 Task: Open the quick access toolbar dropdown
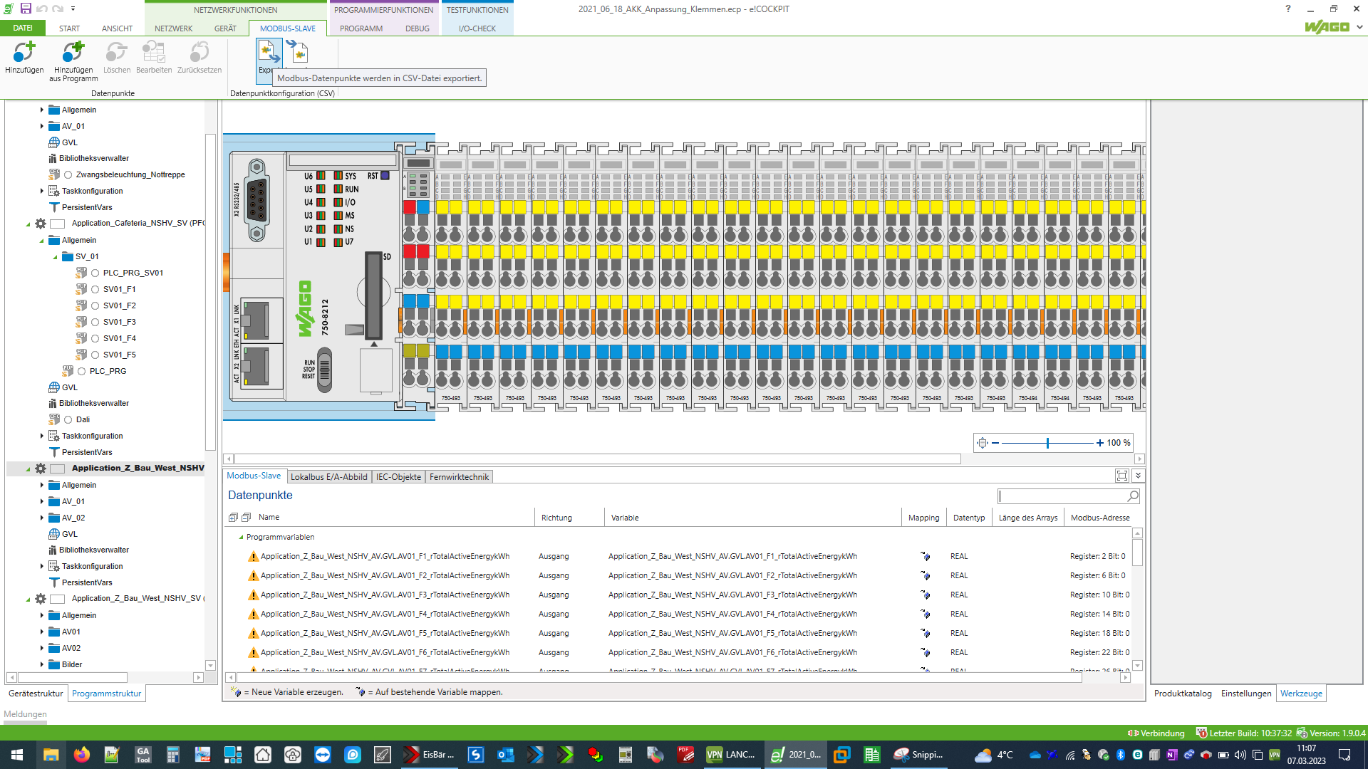pyautogui.click(x=73, y=9)
